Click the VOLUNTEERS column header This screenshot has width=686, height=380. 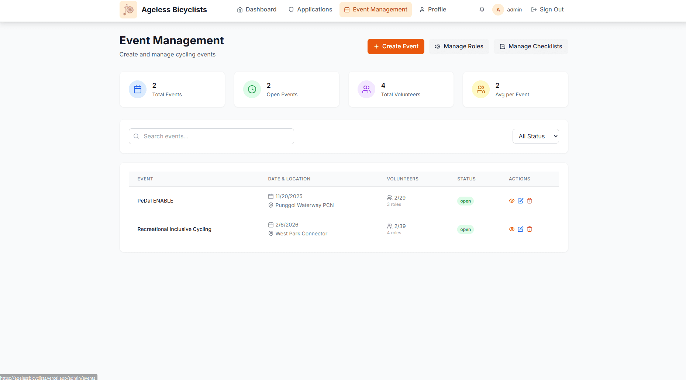[x=403, y=179]
